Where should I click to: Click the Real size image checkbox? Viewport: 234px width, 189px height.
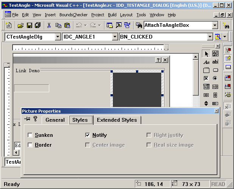149,145
